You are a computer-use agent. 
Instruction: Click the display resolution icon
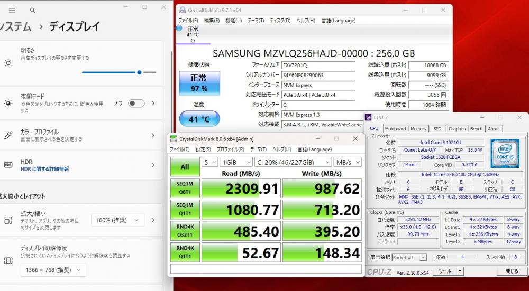(8, 260)
